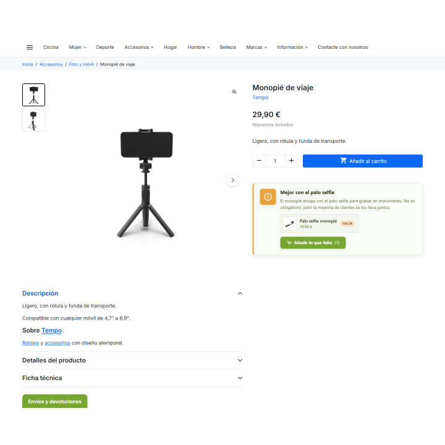This screenshot has width=445, height=445.
Task: Click Impuestos incluidos text
Action: tap(273, 125)
